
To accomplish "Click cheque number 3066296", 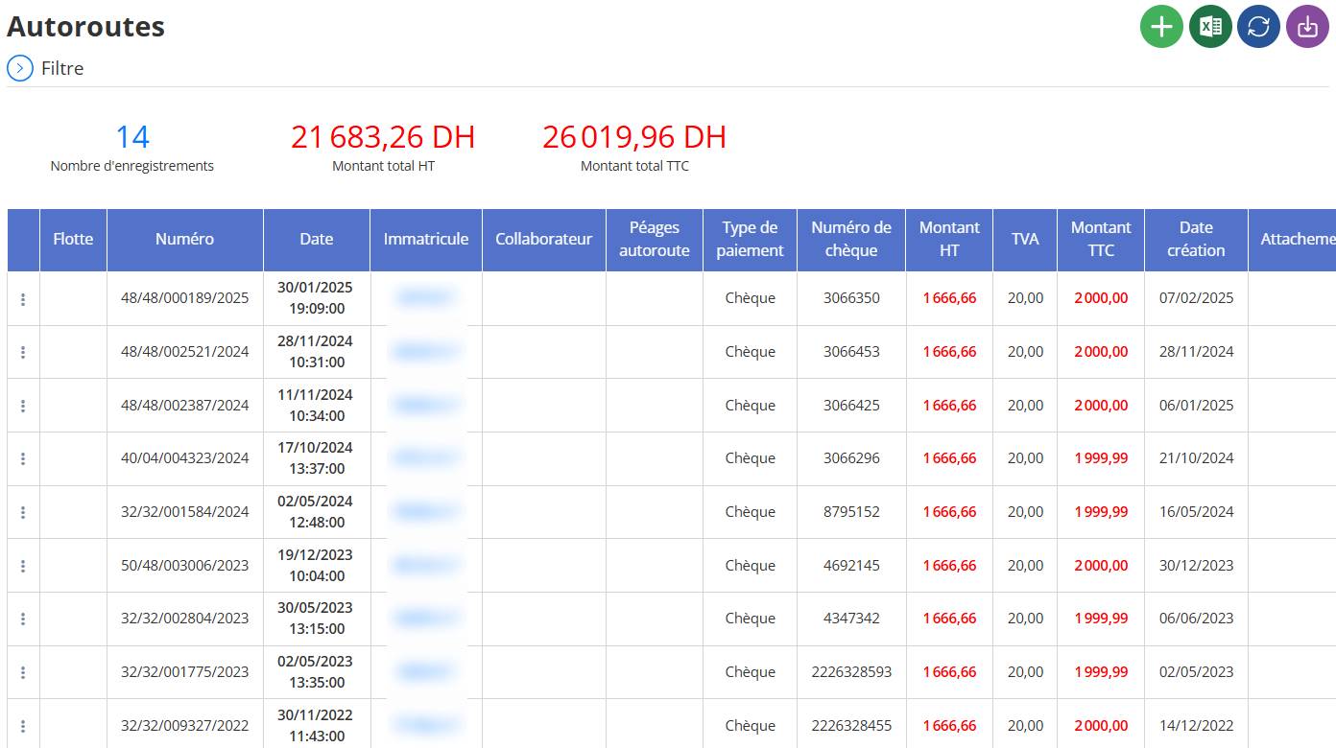I will [851, 458].
